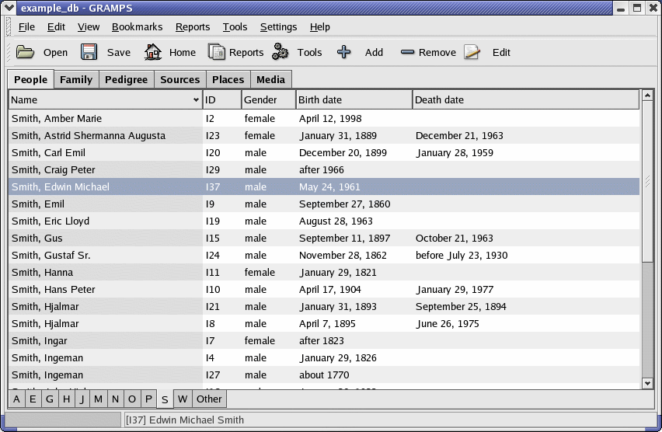Edit selected person with the pencil icon
This screenshot has height=432, width=662.
pos(472,52)
